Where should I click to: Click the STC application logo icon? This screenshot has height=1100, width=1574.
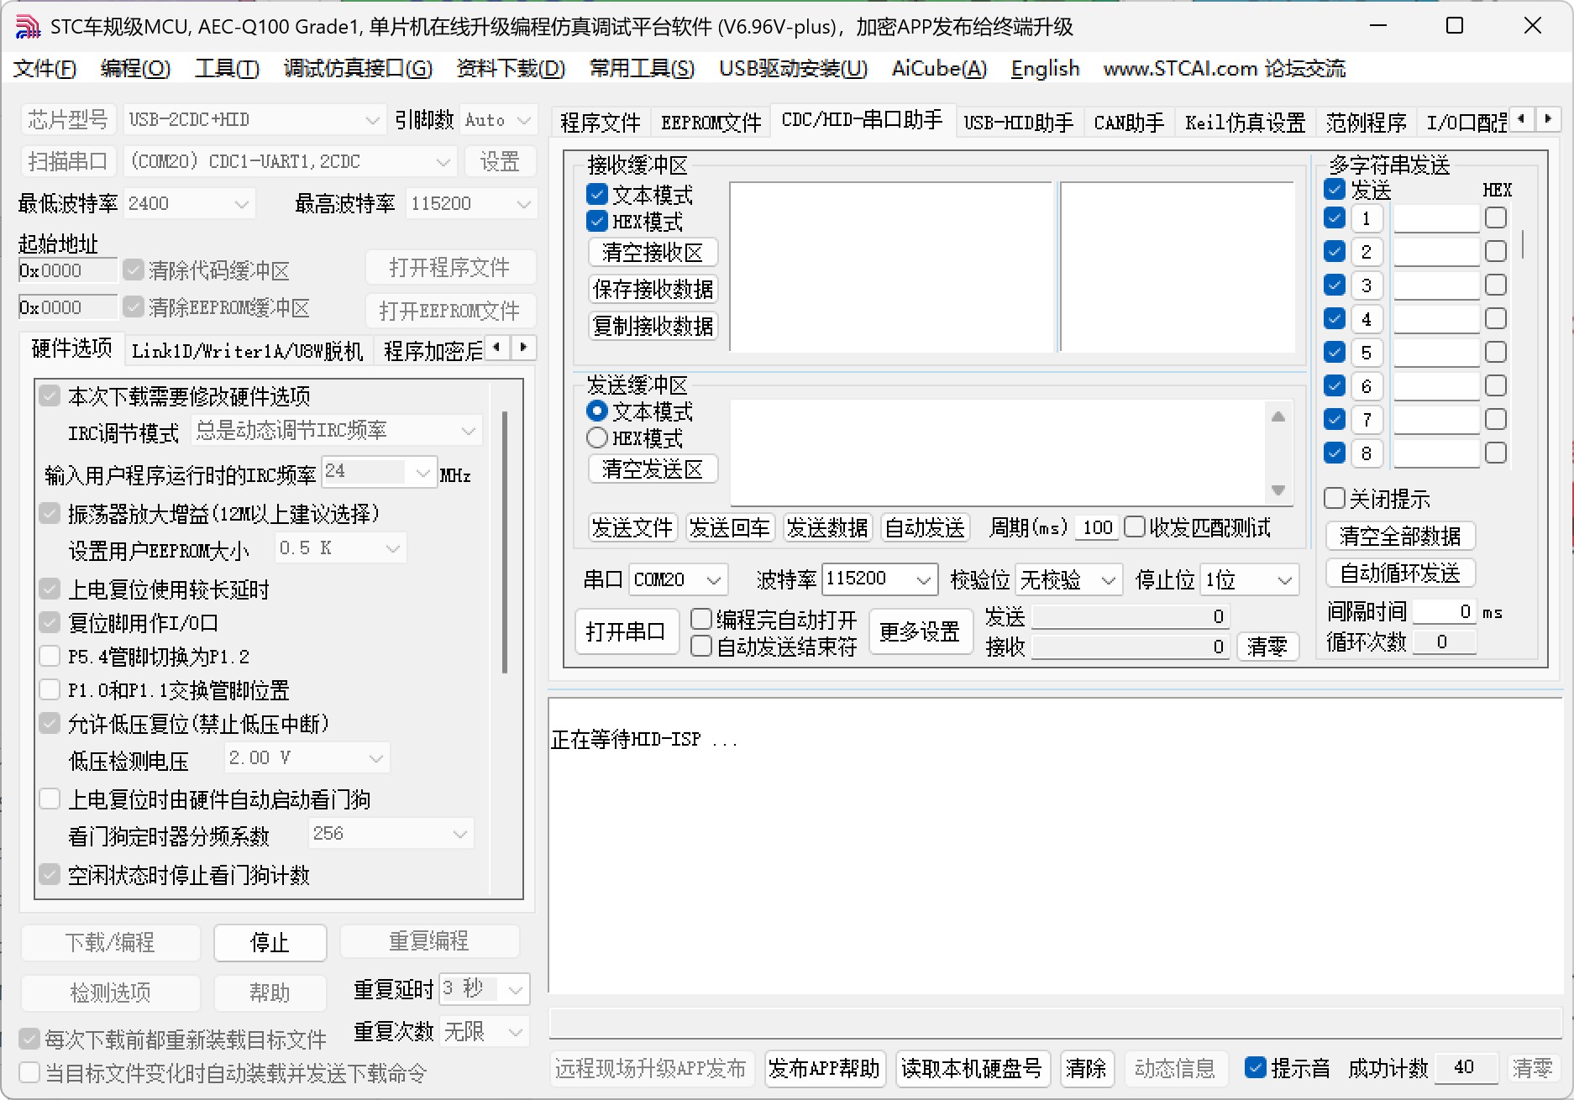click(x=28, y=26)
